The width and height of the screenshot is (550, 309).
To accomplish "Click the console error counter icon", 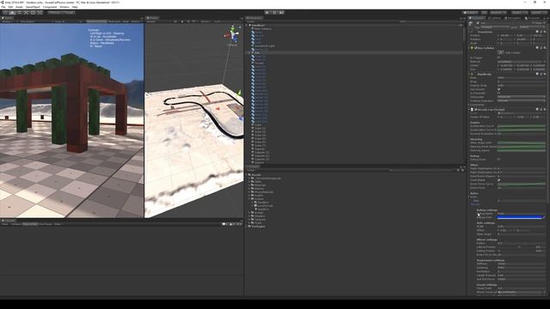I will coord(239,224).
